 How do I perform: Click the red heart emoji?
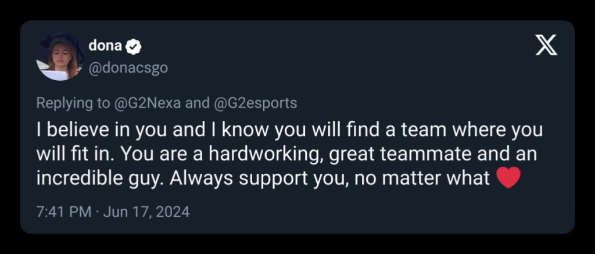point(508,178)
